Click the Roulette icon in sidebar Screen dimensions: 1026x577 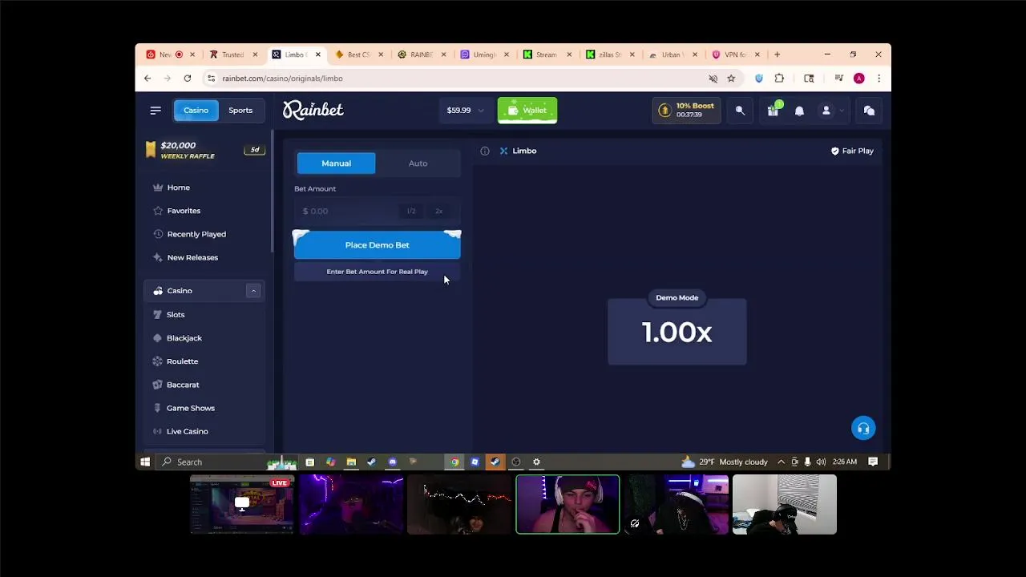coord(158,361)
